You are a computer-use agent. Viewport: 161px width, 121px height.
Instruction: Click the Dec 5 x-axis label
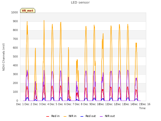click(54, 104)
